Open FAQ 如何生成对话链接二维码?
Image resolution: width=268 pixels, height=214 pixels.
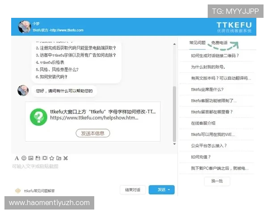(x=215, y=56)
